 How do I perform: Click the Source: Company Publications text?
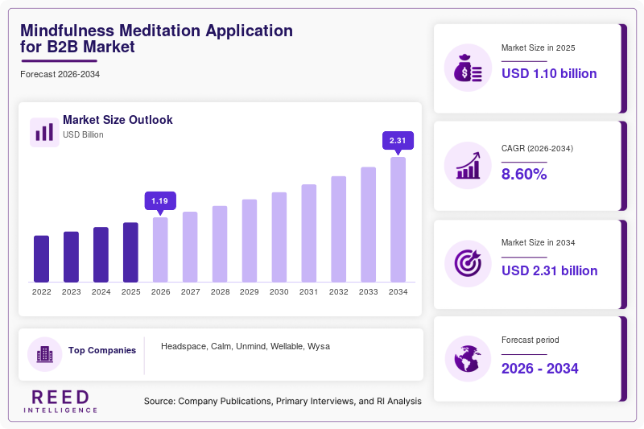tap(283, 401)
